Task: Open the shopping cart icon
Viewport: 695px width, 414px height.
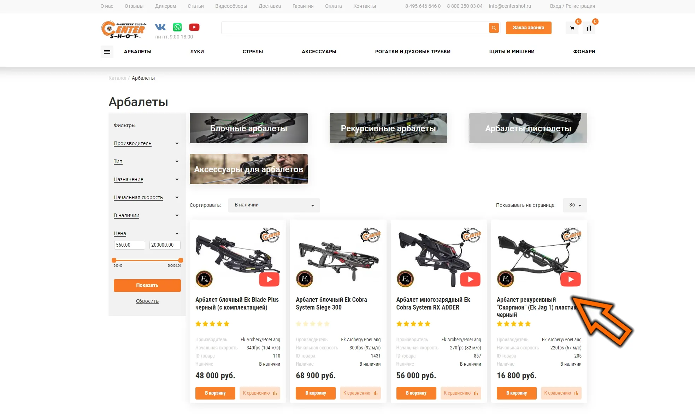Action: (x=572, y=28)
